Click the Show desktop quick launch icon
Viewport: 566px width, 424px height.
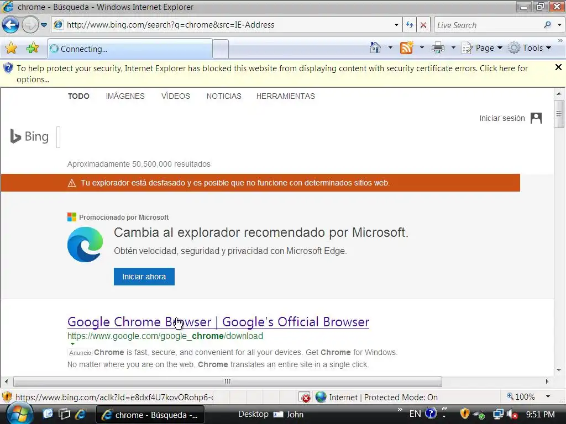click(48, 414)
